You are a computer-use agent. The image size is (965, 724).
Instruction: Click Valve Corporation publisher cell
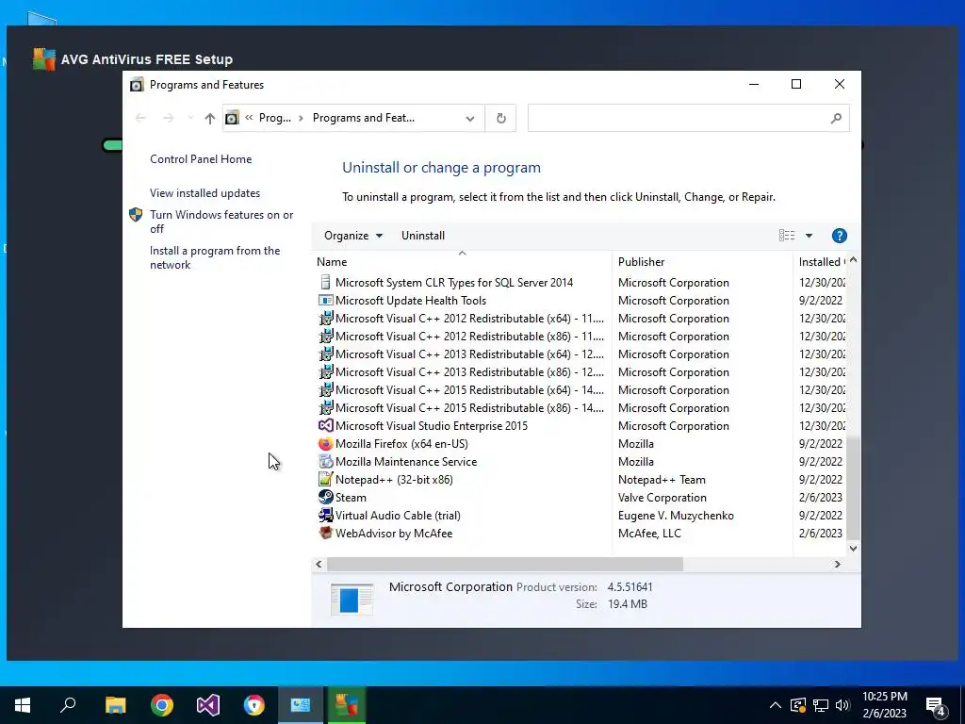[662, 498]
